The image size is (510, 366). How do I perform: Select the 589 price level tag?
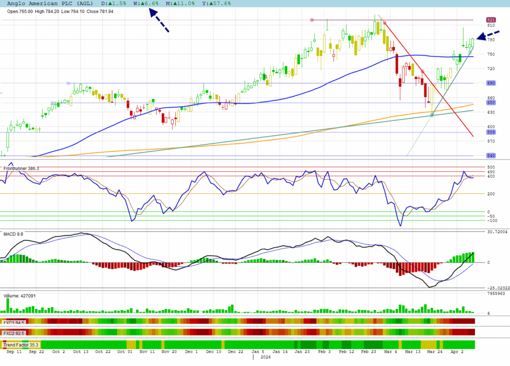pos(491,132)
